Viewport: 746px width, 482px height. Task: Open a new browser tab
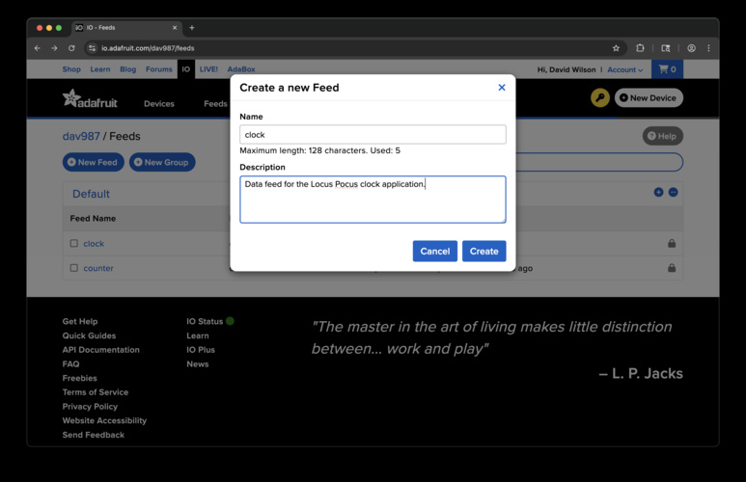192,28
